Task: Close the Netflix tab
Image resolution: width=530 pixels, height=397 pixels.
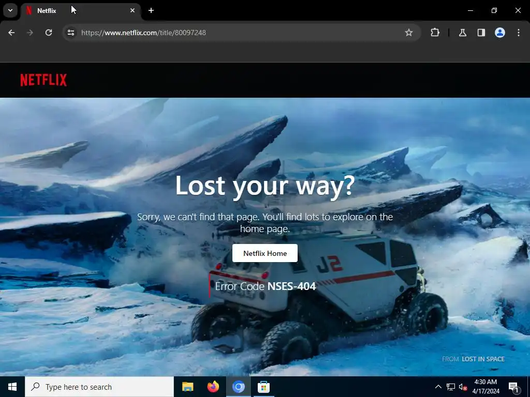Action: point(132,10)
